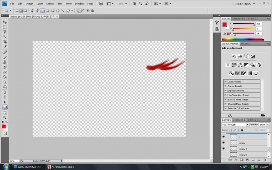The height and width of the screenshot is (170, 272).
Task: Hide layer 1 copy
Action: point(223,143)
